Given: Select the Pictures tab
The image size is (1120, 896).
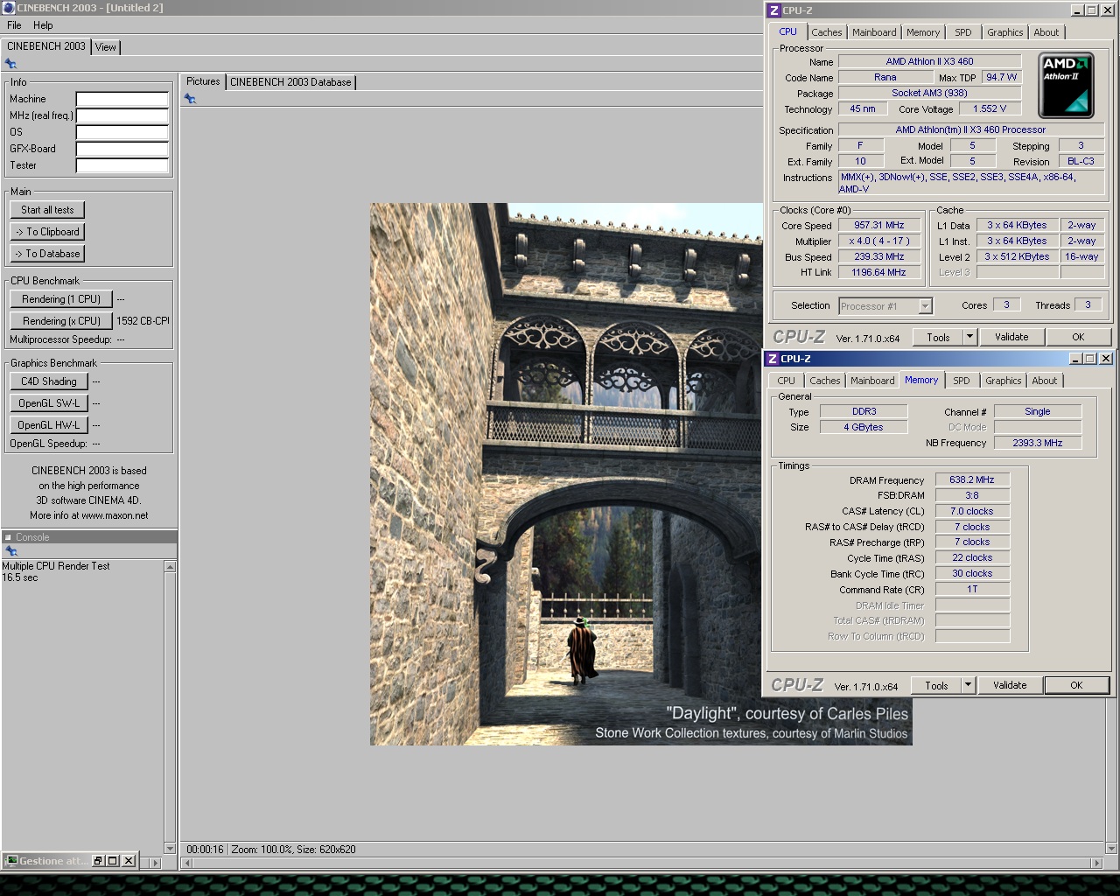Looking at the screenshot, I should 203,81.
